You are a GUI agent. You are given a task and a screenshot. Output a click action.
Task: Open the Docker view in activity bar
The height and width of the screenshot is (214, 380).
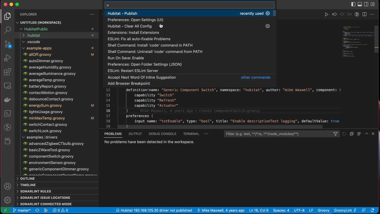pos(8,99)
